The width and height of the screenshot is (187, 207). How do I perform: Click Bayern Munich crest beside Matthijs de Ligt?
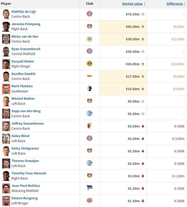pos(89,14)
